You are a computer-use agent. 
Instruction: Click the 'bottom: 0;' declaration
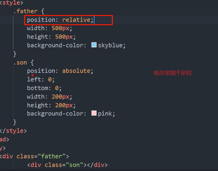click(44, 88)
